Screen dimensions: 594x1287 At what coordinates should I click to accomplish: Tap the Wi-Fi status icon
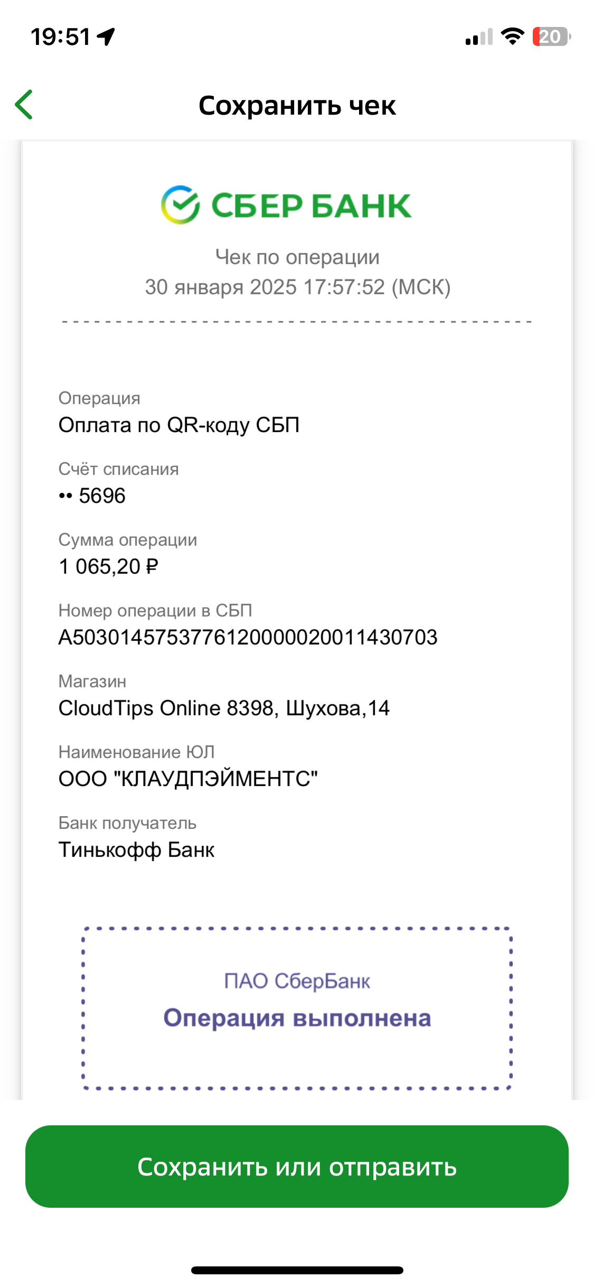click(x=512, y=36)
